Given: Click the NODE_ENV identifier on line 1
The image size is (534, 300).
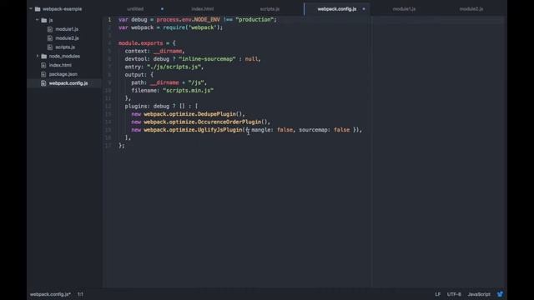Looking at the screenshot, I should pyautogui.click(x=207, y=20).
